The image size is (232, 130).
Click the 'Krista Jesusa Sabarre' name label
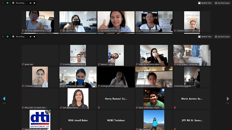click(x=148, y=86)
